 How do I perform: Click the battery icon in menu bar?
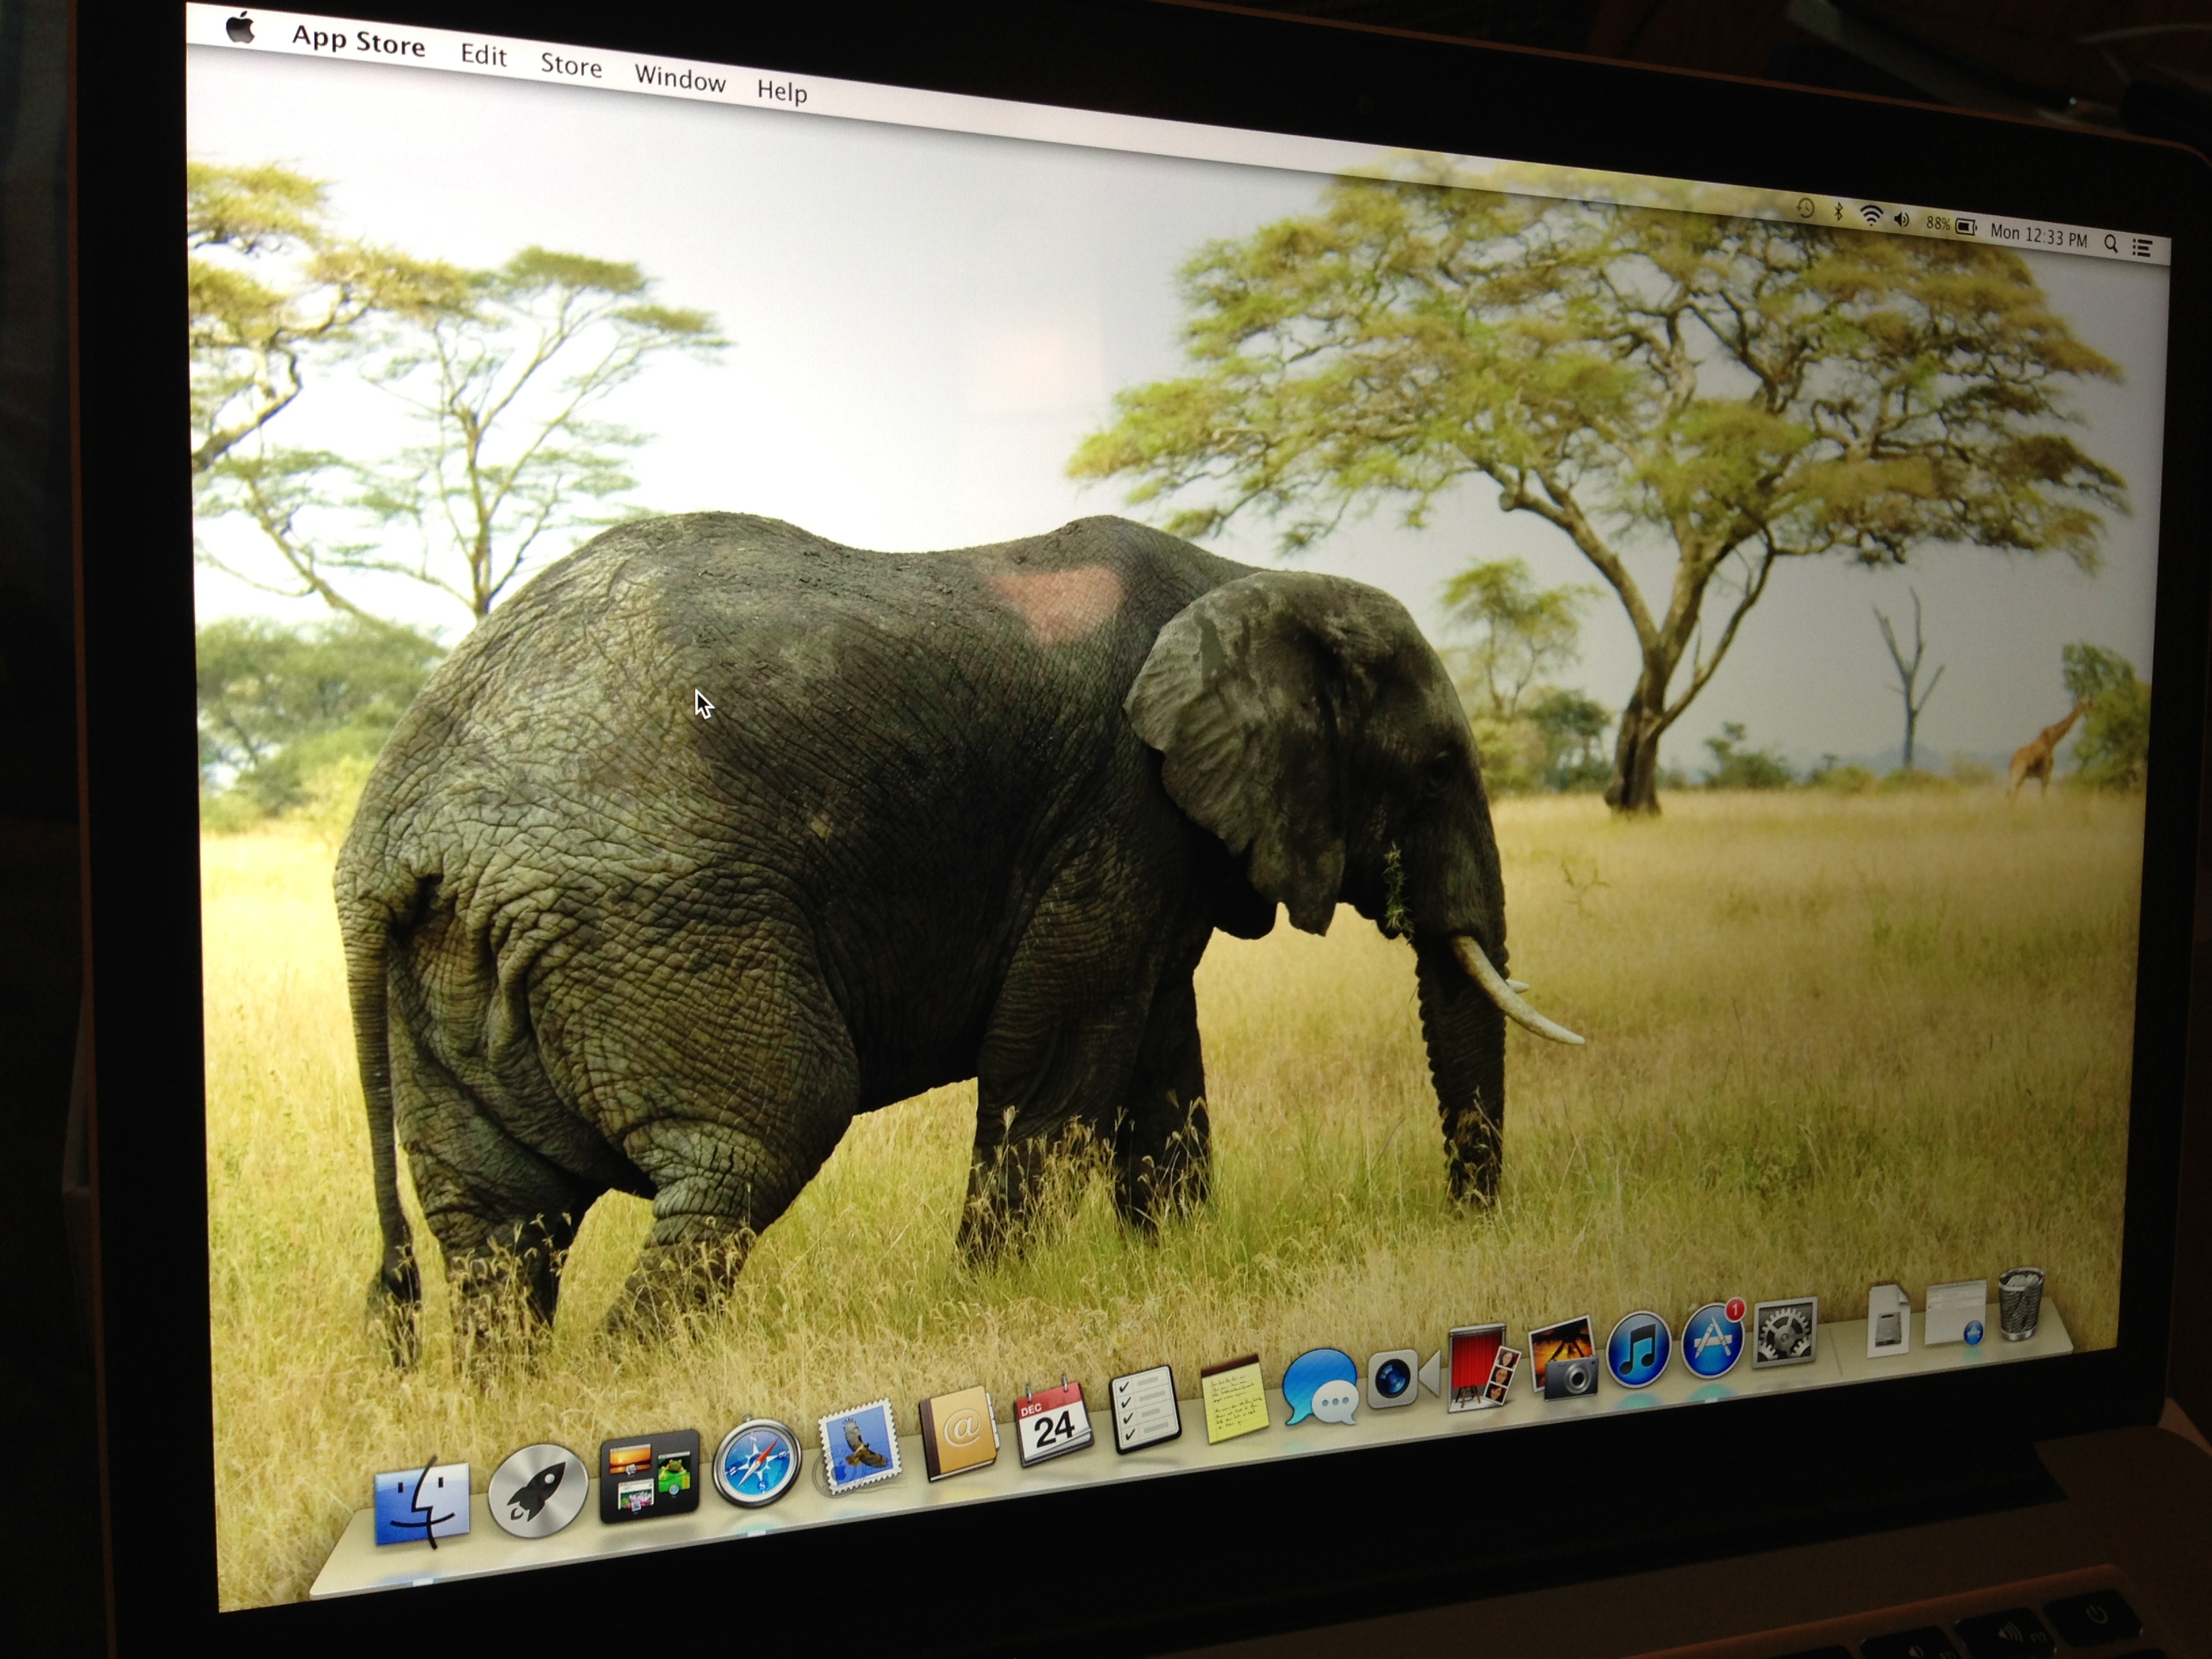tap(1965, 227)
